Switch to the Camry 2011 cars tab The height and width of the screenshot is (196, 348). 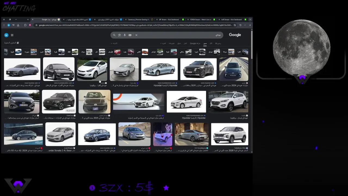(x=108, y=20)
